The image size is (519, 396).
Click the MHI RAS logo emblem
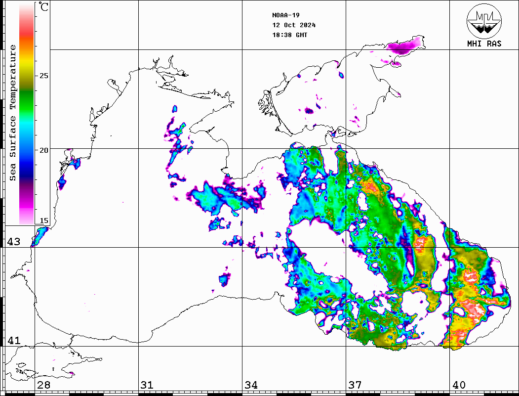click(x=484, y=21)
